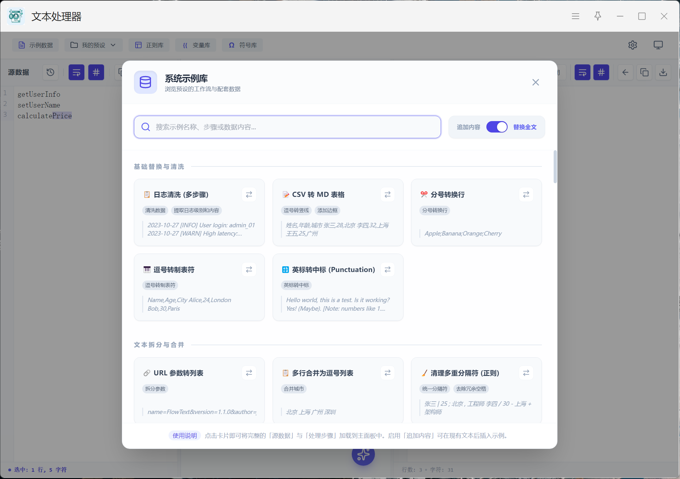The width and height of the screenshot is (680, 479).
Task: Click the swap icon on CSV 转 MD 表格 card
Action: [387, 194]
